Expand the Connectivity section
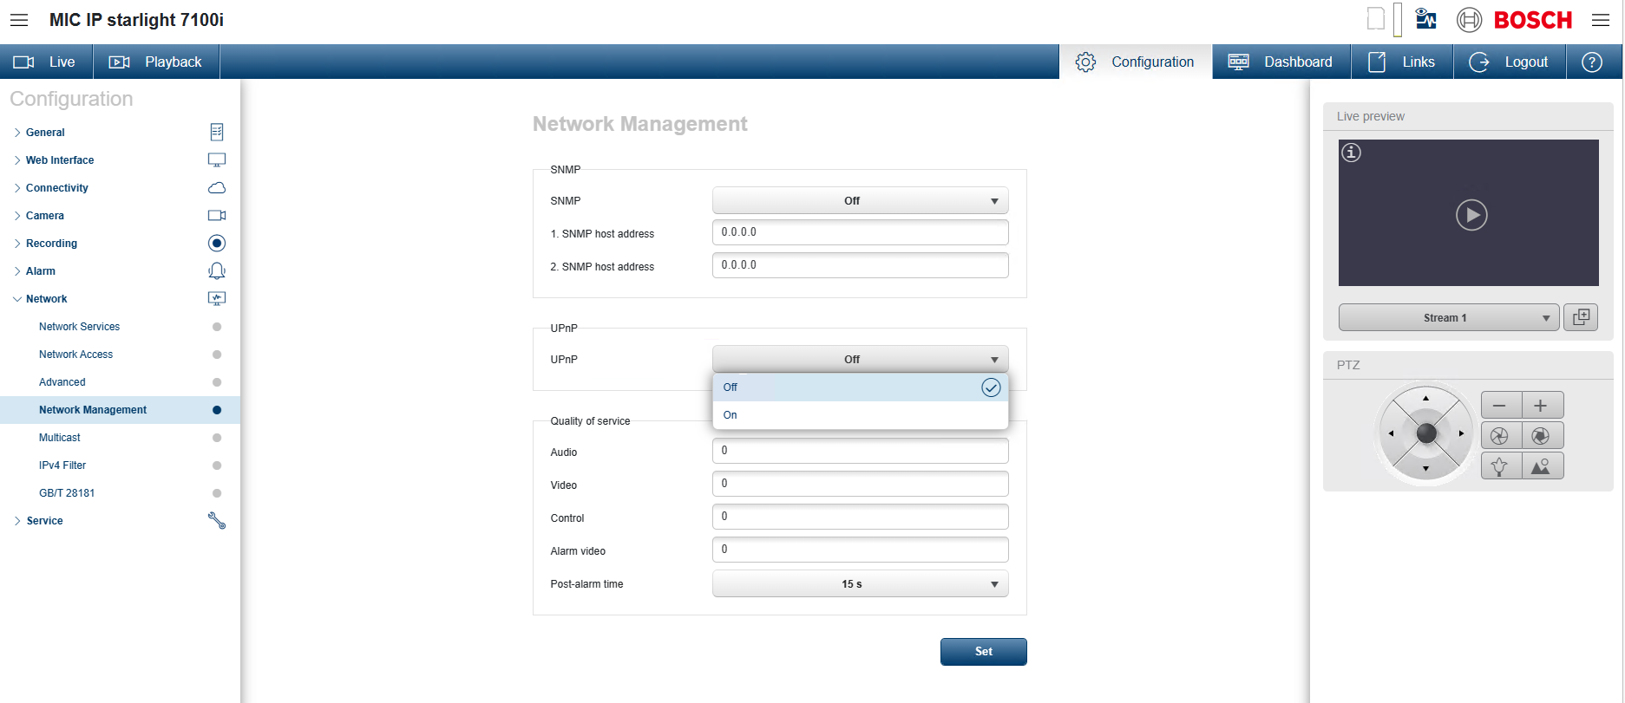The image size is (1625, 703). (x=17, y=188)
